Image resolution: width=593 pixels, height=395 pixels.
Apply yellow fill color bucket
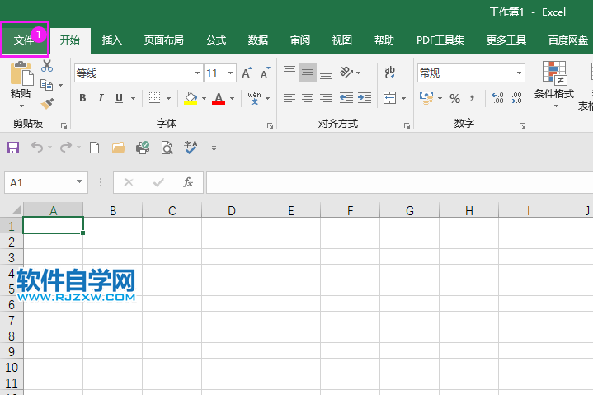(191, 98)
